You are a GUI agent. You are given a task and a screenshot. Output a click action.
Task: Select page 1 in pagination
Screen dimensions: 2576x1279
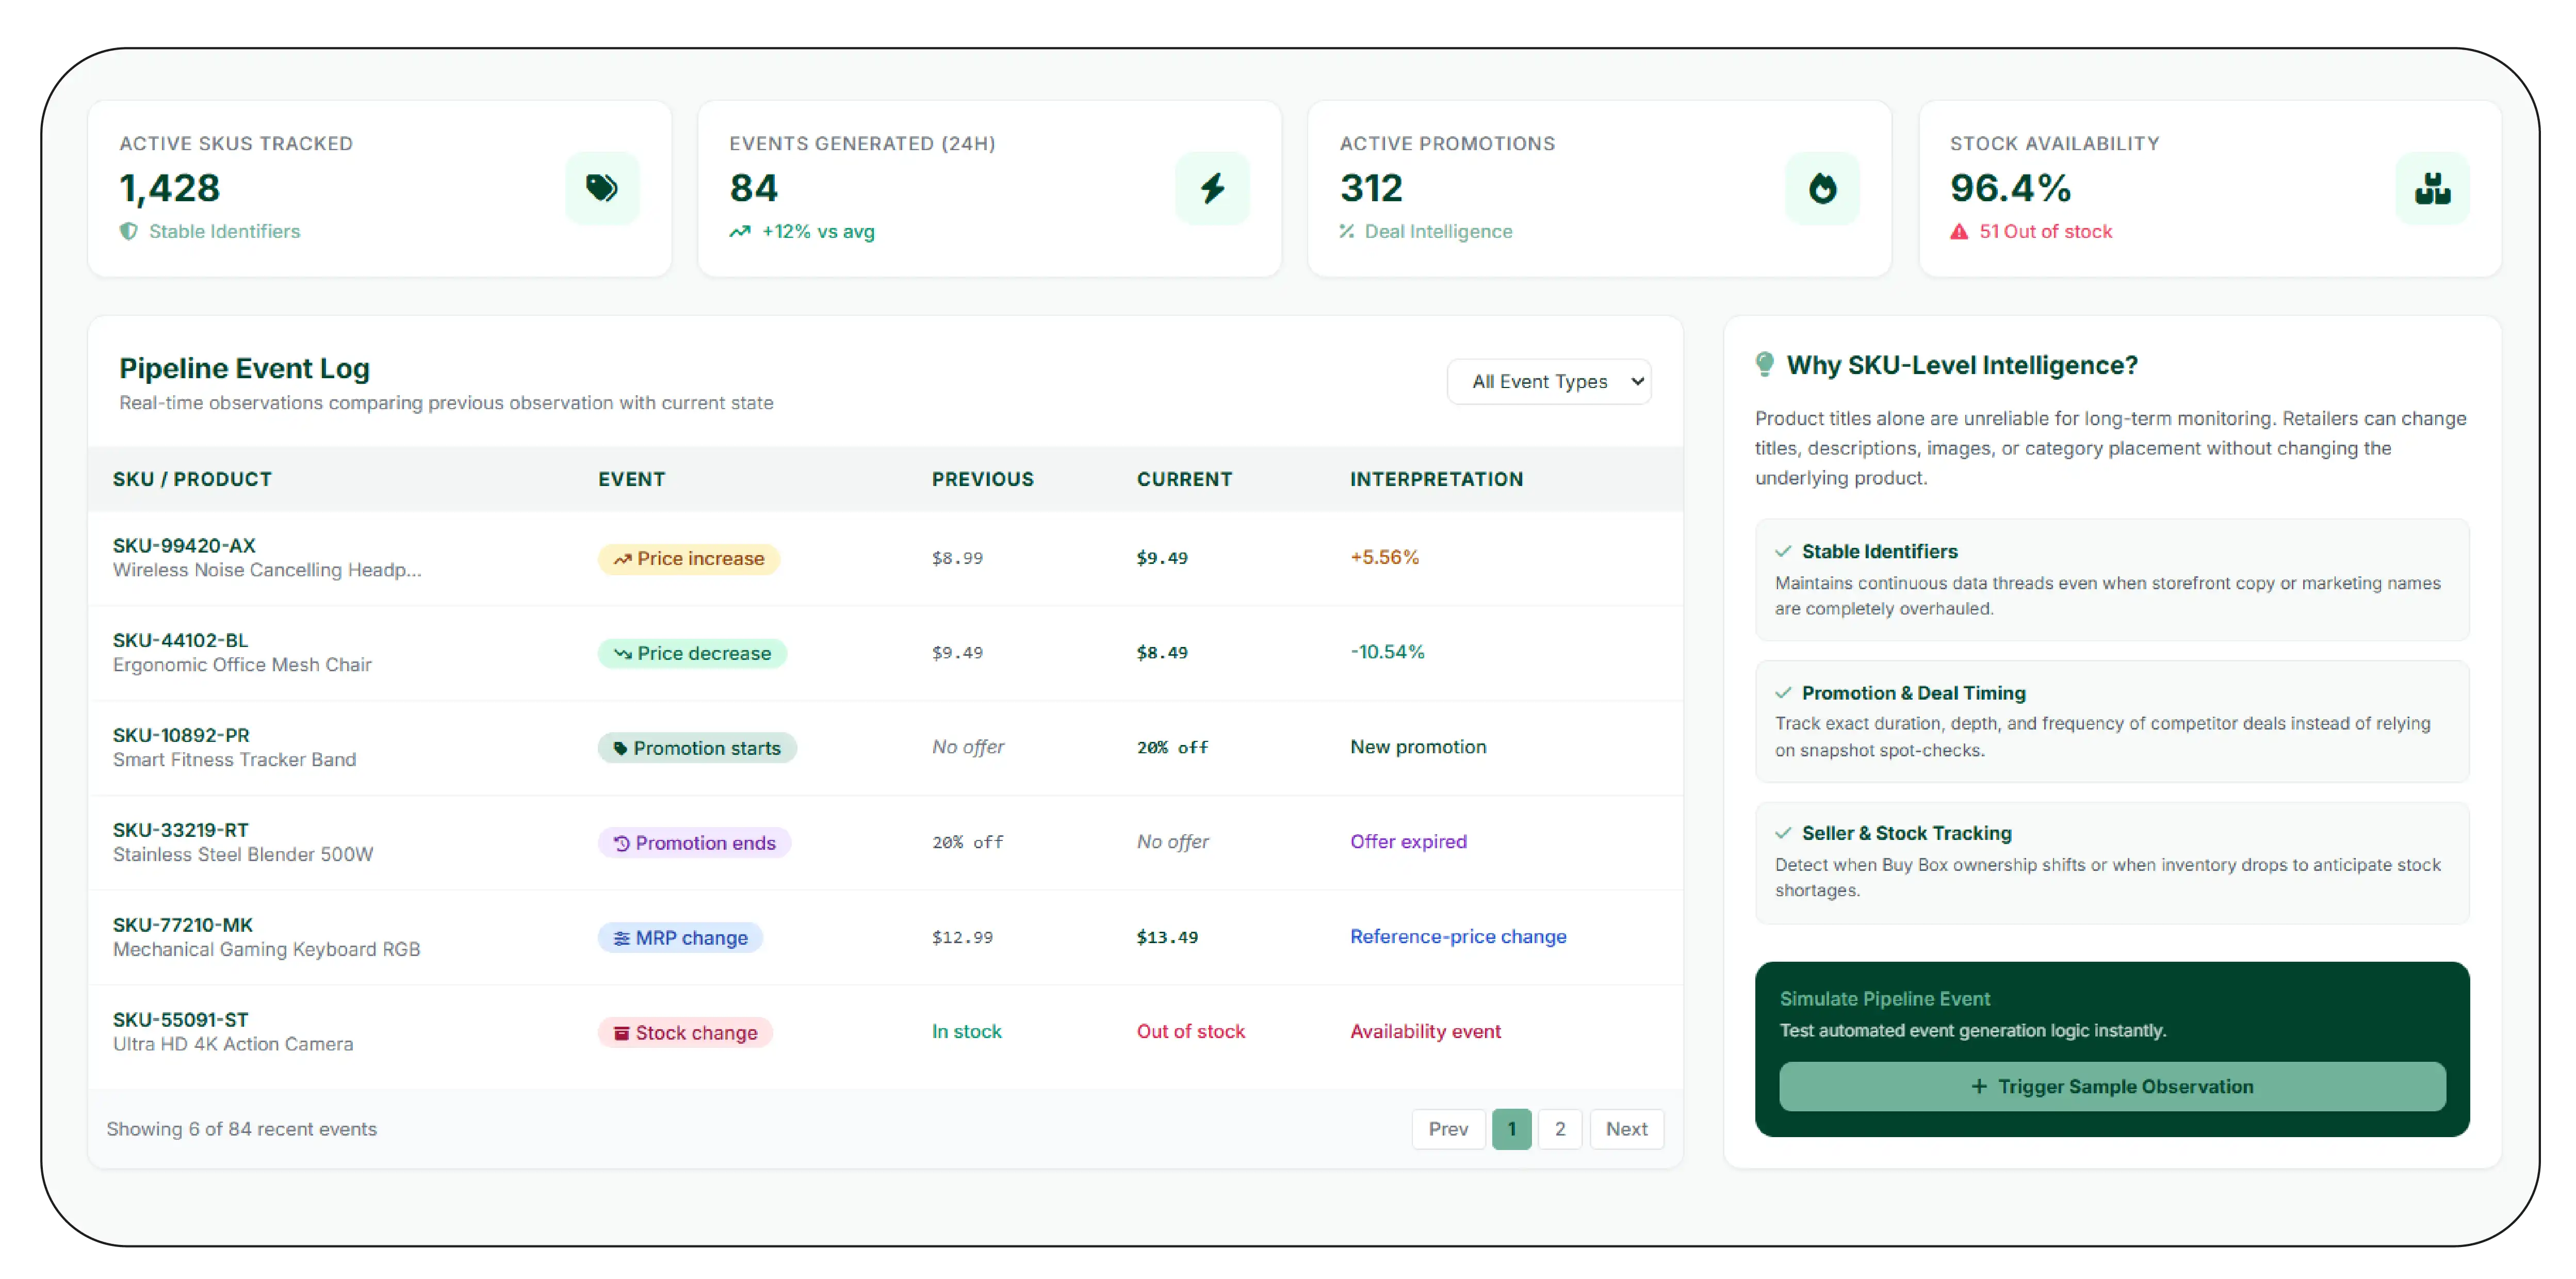1511,1128
